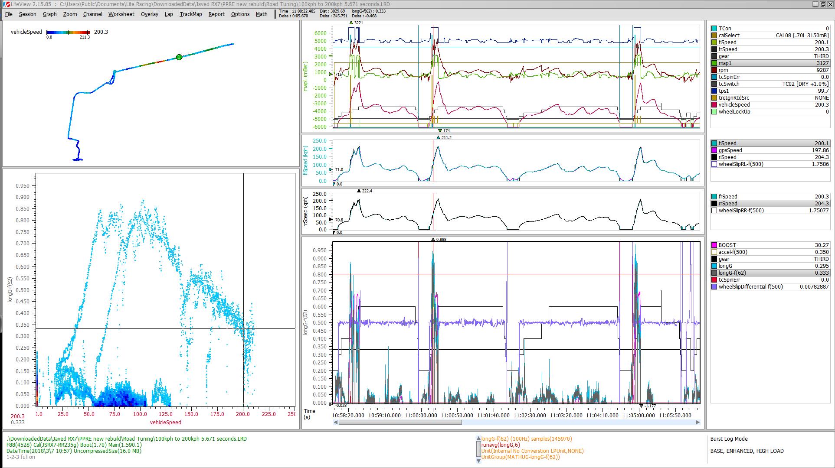Click the green lap marker on track map

(x=179, y=57)
